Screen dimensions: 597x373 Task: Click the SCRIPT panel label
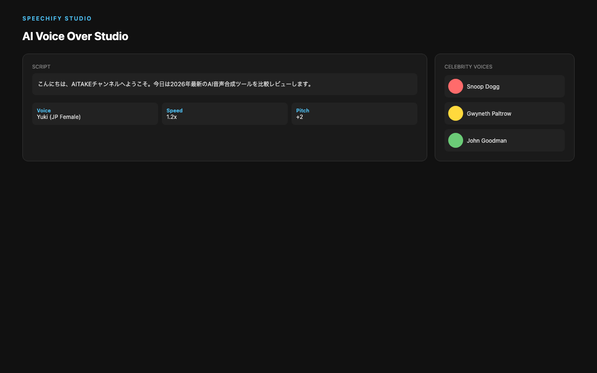[41, 67]
